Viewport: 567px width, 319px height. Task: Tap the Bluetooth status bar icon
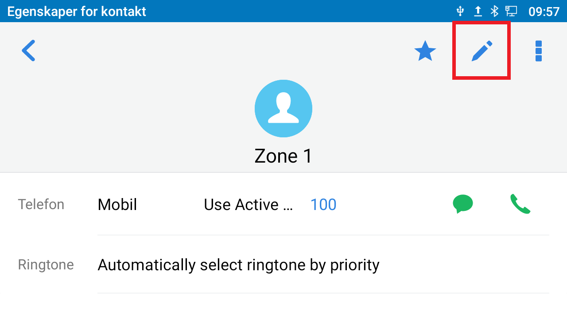494,11
